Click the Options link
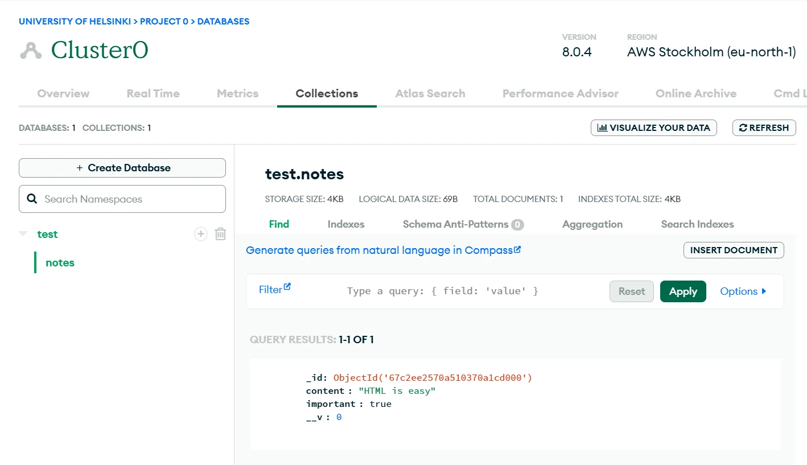807x465 pixels. click(x=743, y=291)
